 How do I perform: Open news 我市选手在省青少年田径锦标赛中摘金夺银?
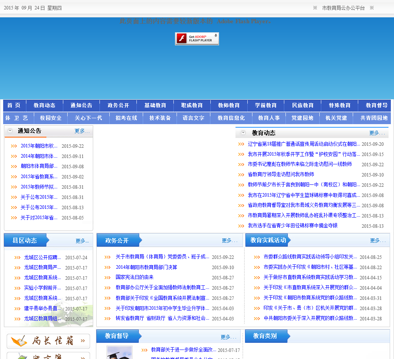pyautogui.click(x=293, y=225)
